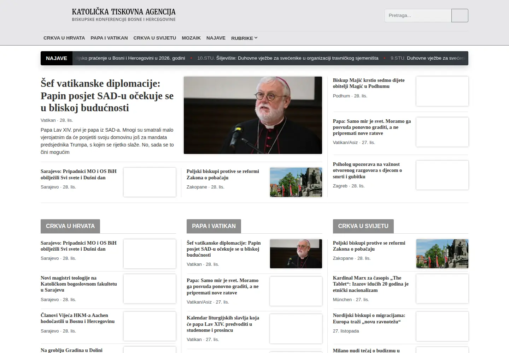Open top-right article Papa: Samo mir je svet
The height and width of the screenshot is (353, 509).
click(x=372, y=127)
